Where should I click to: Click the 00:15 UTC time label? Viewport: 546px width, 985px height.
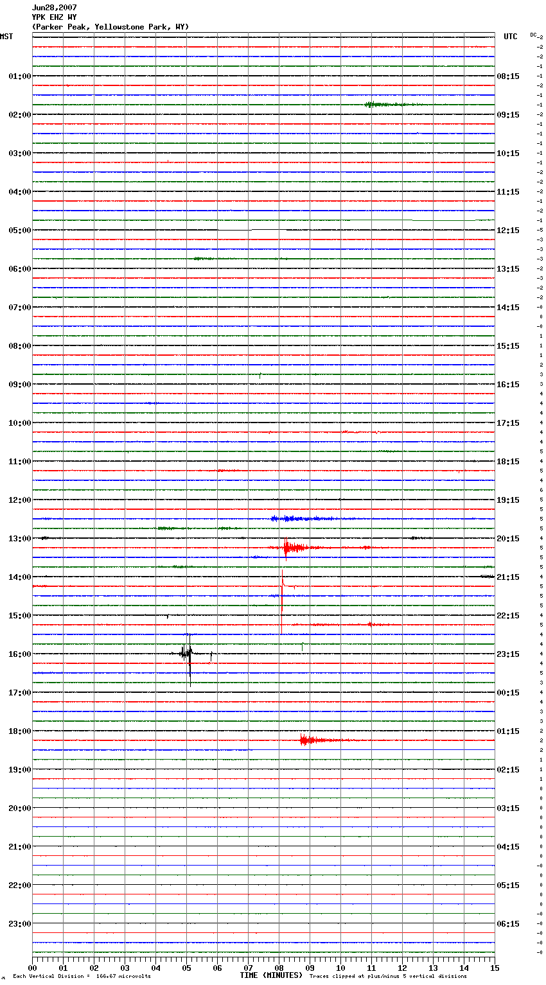(508, 693)
